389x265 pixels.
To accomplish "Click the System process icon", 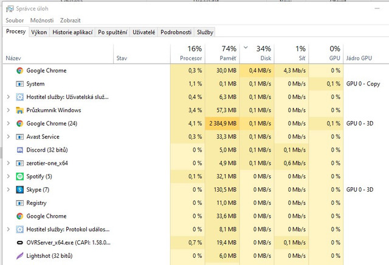I will tap(19, 84).
